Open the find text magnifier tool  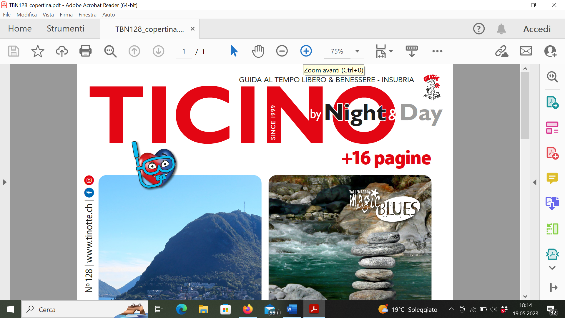coord(110,51)
